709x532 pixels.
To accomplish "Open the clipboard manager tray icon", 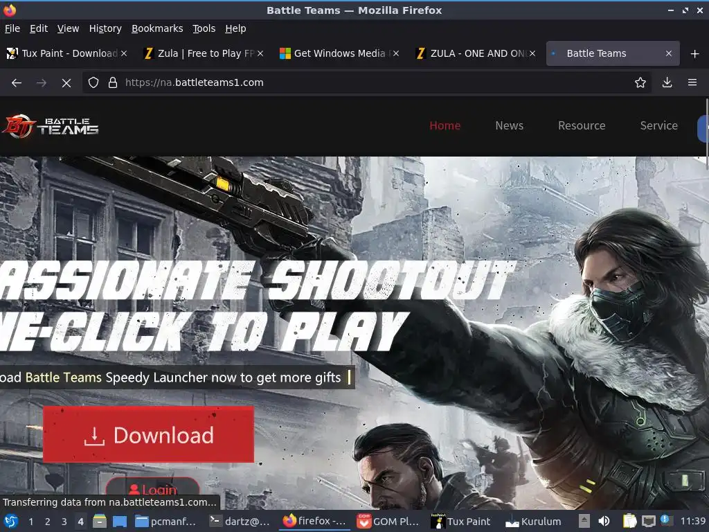I will pos(629,522).
